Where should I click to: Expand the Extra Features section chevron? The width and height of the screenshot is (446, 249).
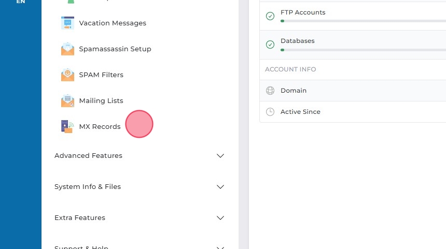point(220,218)
